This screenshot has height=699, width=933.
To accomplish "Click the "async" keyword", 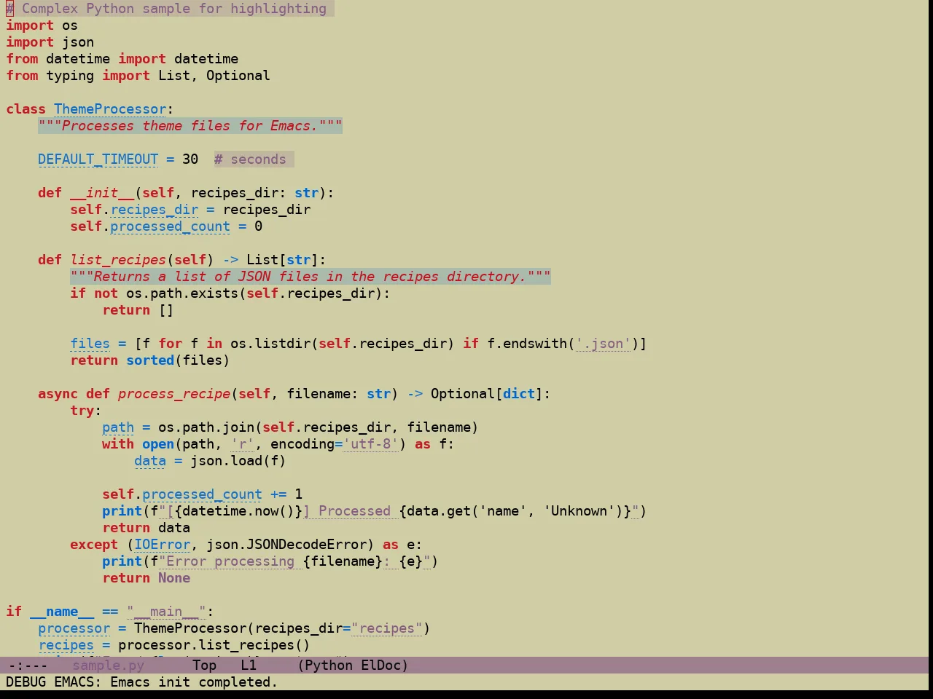I will coord(58,394).
